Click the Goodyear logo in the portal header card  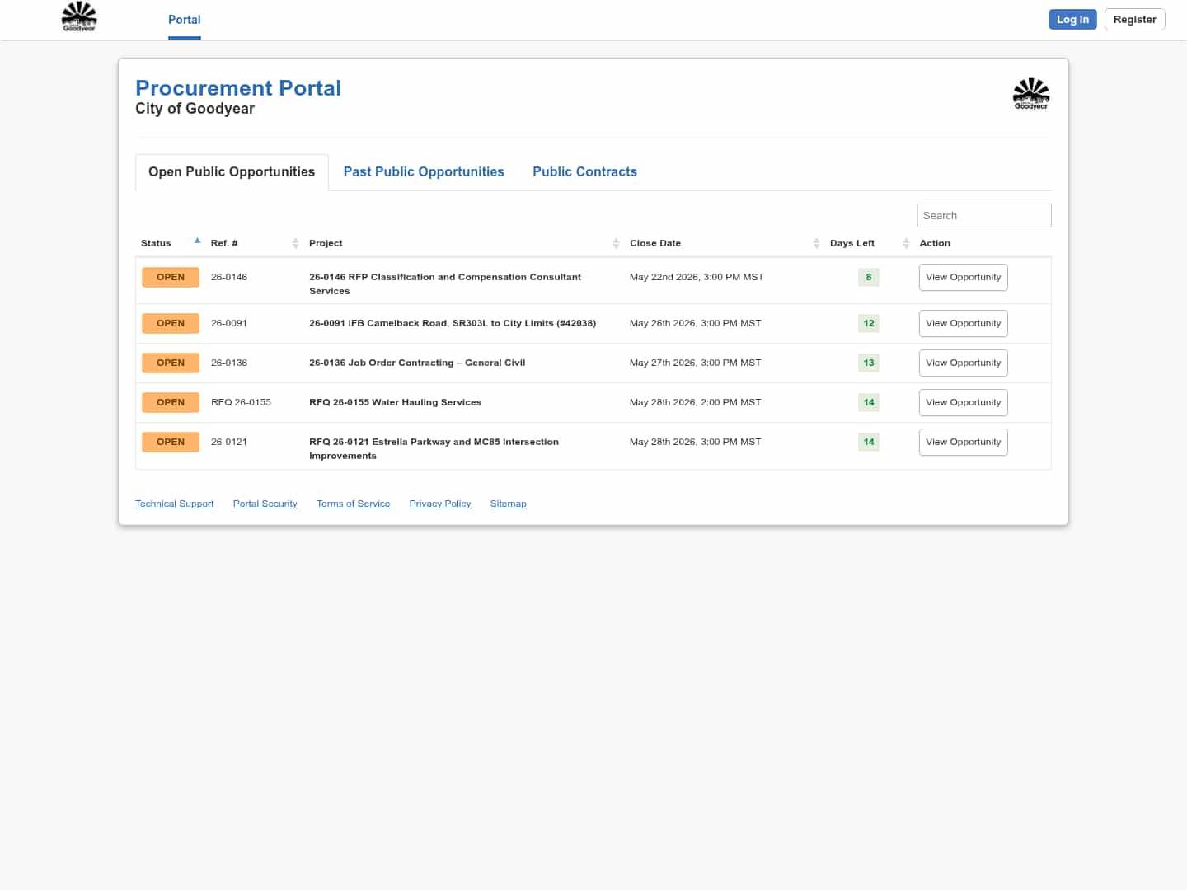pos(1030,94)
